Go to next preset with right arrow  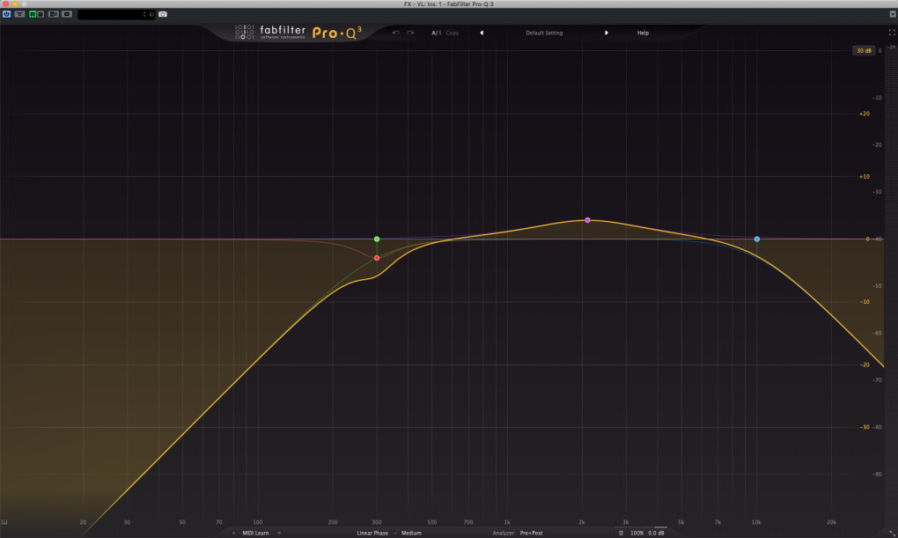(x=607, y=33)
